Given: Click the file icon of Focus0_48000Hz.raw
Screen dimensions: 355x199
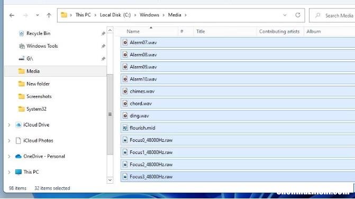Looking at the screenshot, I should (125, 140).
